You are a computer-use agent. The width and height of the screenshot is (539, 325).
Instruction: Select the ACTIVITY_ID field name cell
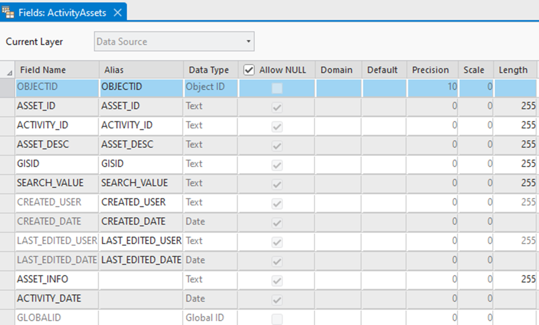57,126
